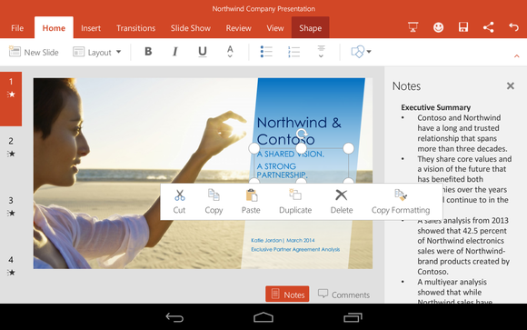The image size is (527, 330).
Task: Expand the text alignment options
Action: (x=321, y=52)
